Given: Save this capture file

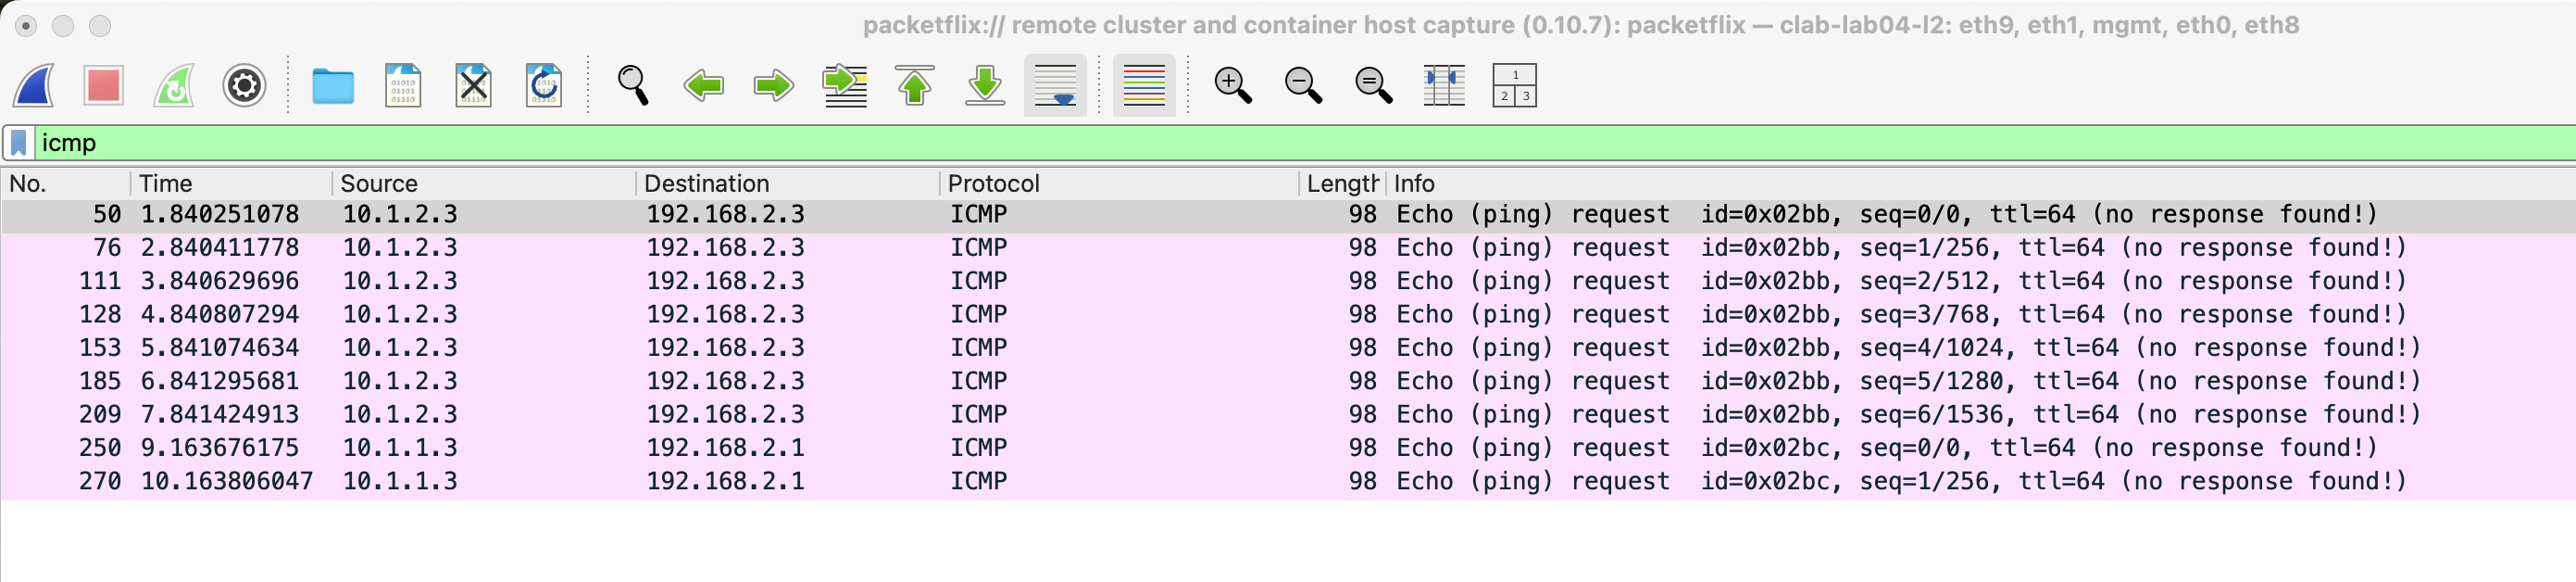Looking at the screenshot, I should (x=403, y=86).
